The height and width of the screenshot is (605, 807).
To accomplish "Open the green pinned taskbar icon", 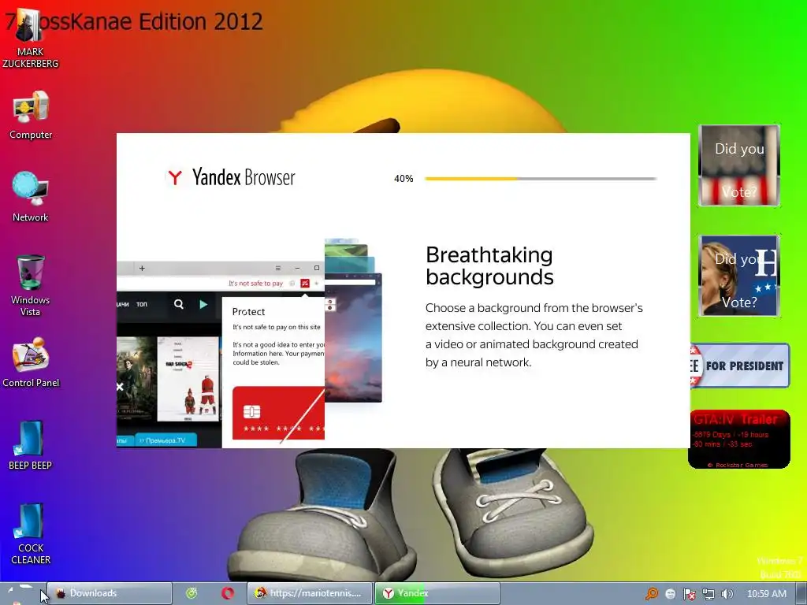I will coord(192,593).
